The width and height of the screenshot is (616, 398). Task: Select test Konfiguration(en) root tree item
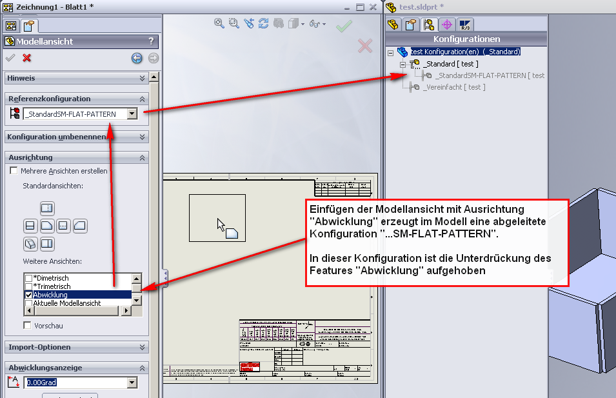466,52
